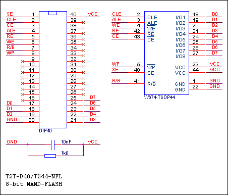Click the 8-bit NAND-FLASH description text

click(x=34, y=184)
